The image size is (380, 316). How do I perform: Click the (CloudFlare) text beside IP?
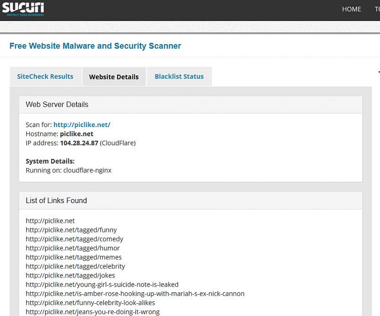[x=118, y=143]
